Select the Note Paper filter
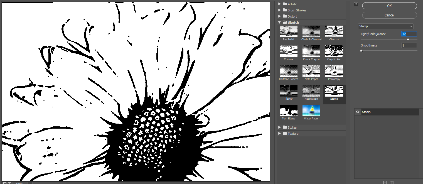Image resolution: width=423 pixels, height=184 pixels. coord(311,71)
